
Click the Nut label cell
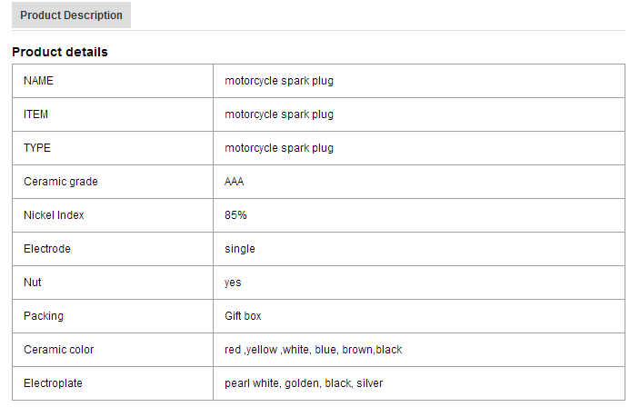33,283
